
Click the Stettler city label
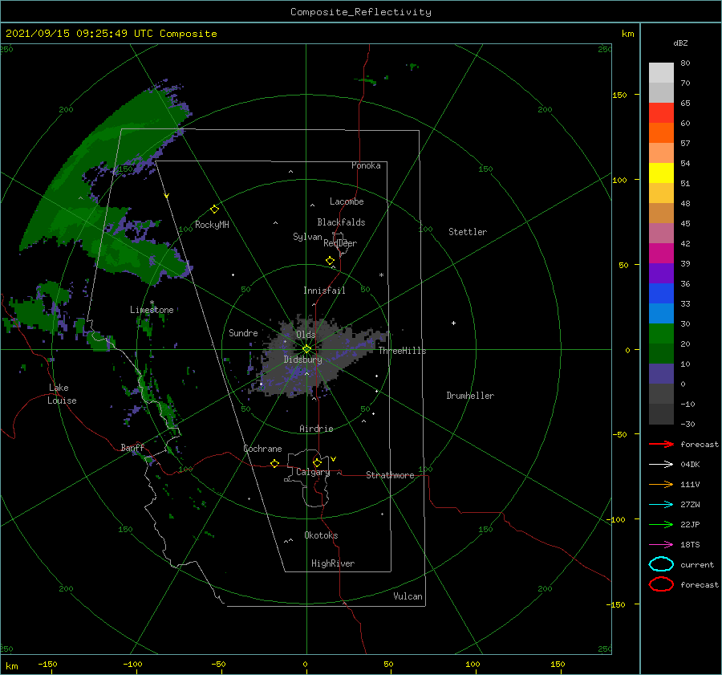[x=468, y=232]
